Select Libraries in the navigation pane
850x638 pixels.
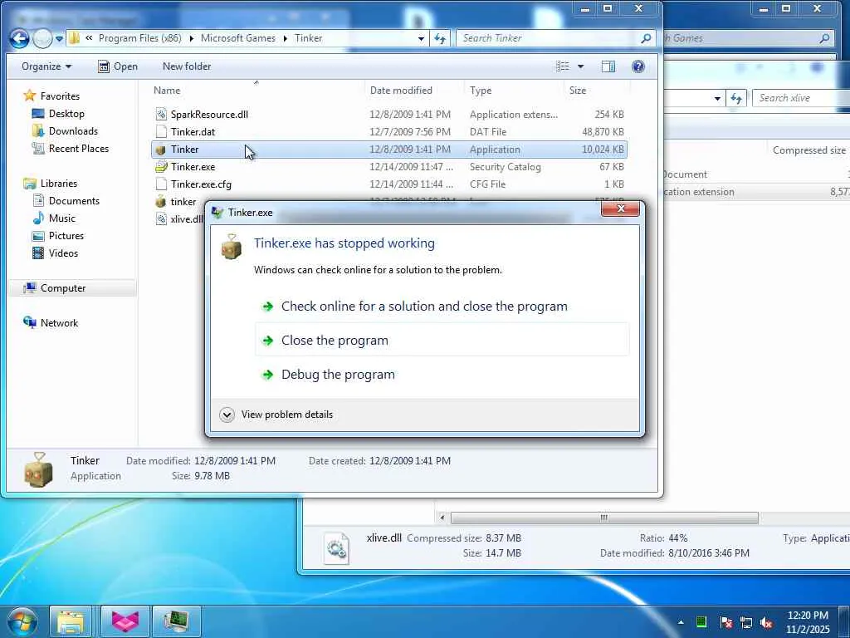pos(51,184)
